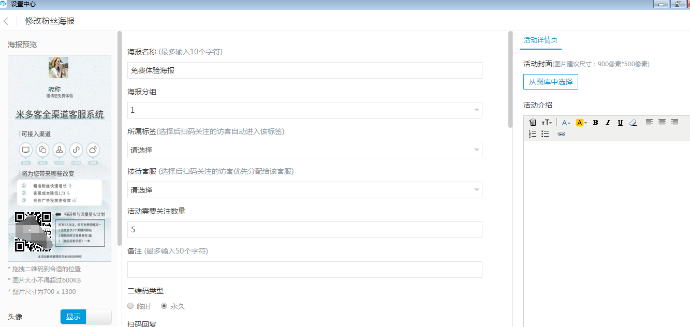The width and height of the screenshot is (690, 327).
Task: Center-align the activity intro text
Action: click(662, 123)
